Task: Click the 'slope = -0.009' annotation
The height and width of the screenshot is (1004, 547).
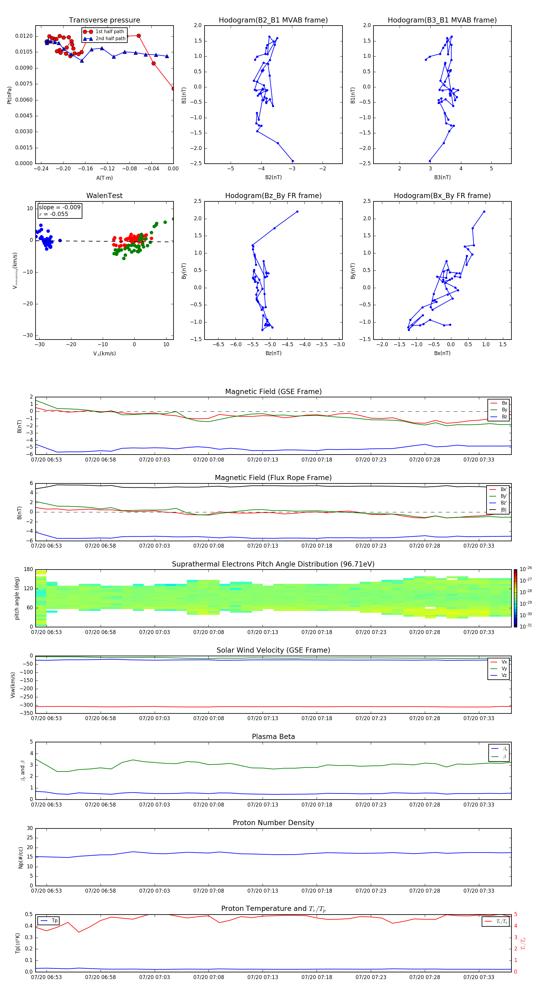Action: tap(60, 207)
